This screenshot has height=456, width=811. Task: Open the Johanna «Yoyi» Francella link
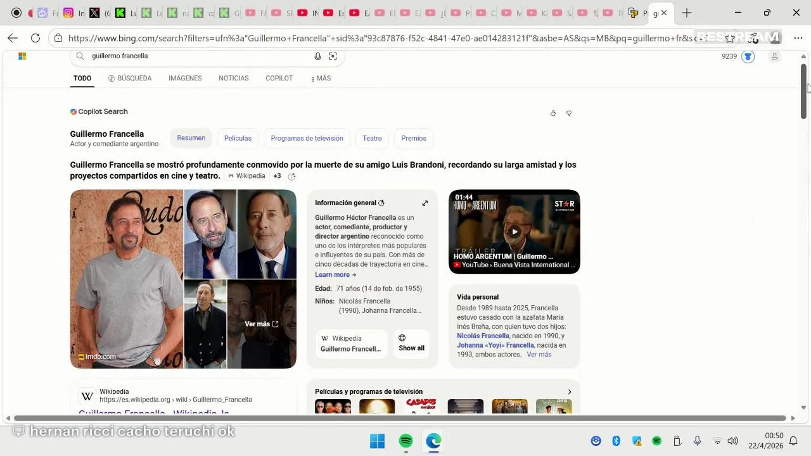pos(495,346)
